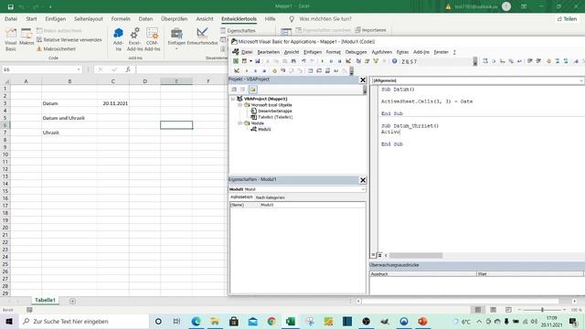Open VBA Bearbeiten menu

click(x=268, y=52)
